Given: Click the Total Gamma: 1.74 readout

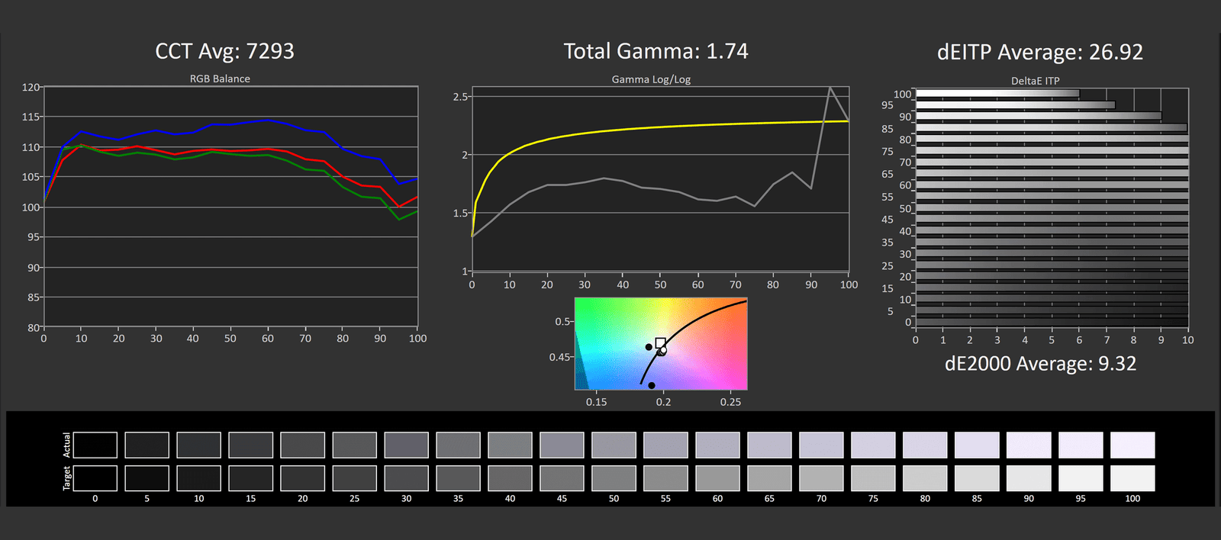Looking at the screenshot, I should point(656,51).
